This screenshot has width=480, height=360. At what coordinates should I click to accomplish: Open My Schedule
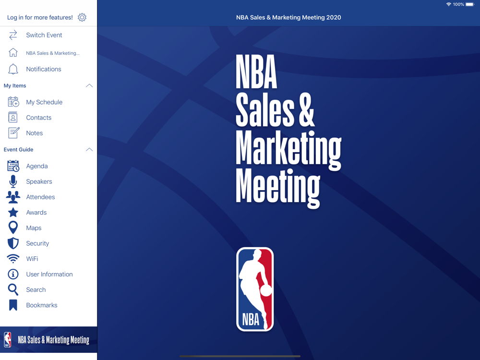(x=44, y=102)
